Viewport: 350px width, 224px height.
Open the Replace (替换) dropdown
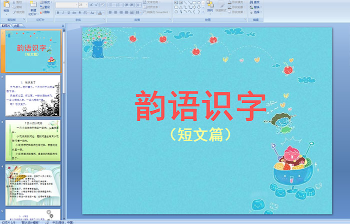[256, 7]
